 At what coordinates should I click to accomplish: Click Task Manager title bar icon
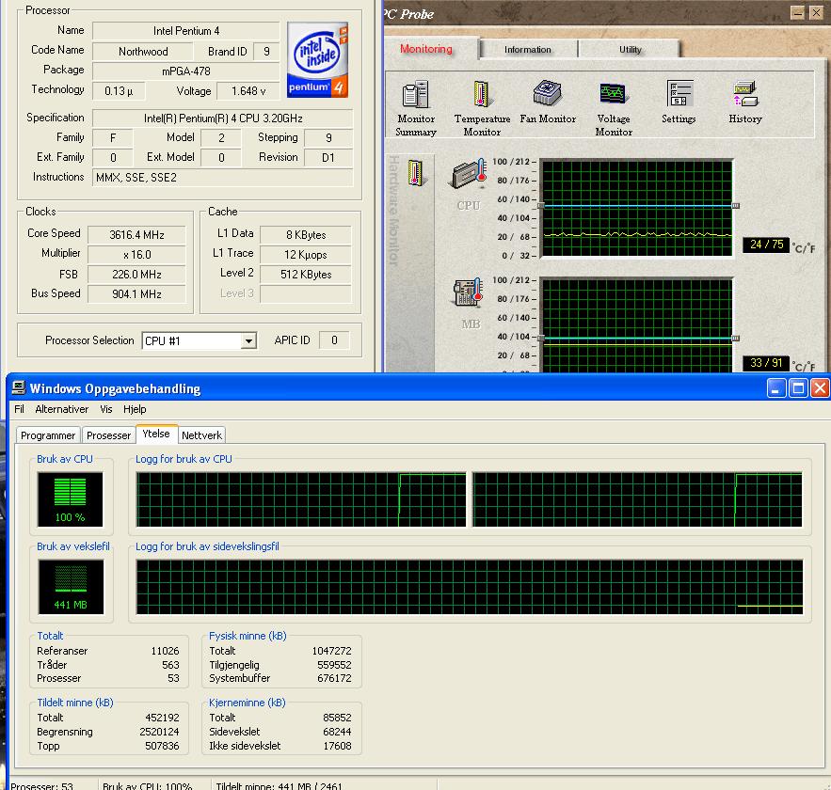coord(19,388)
